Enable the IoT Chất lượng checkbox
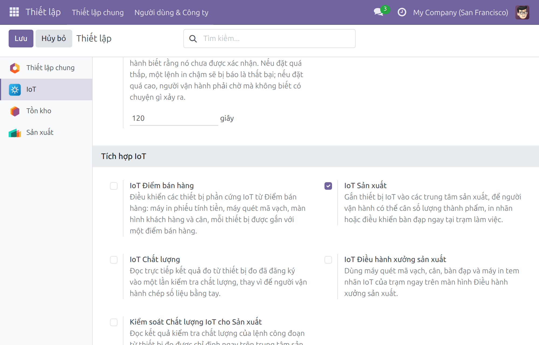 coord(114,260)
